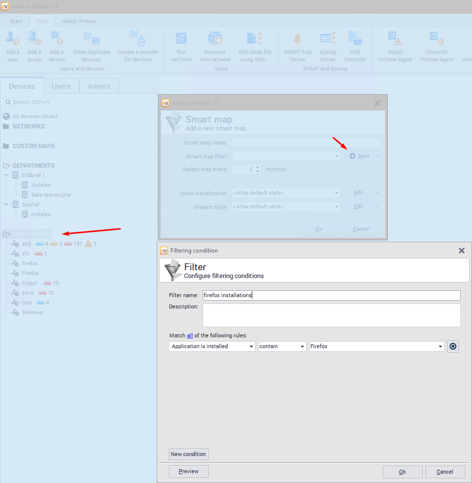Click into the Description text field

331,315
